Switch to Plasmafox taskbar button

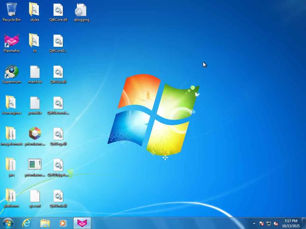click(82, 223)
